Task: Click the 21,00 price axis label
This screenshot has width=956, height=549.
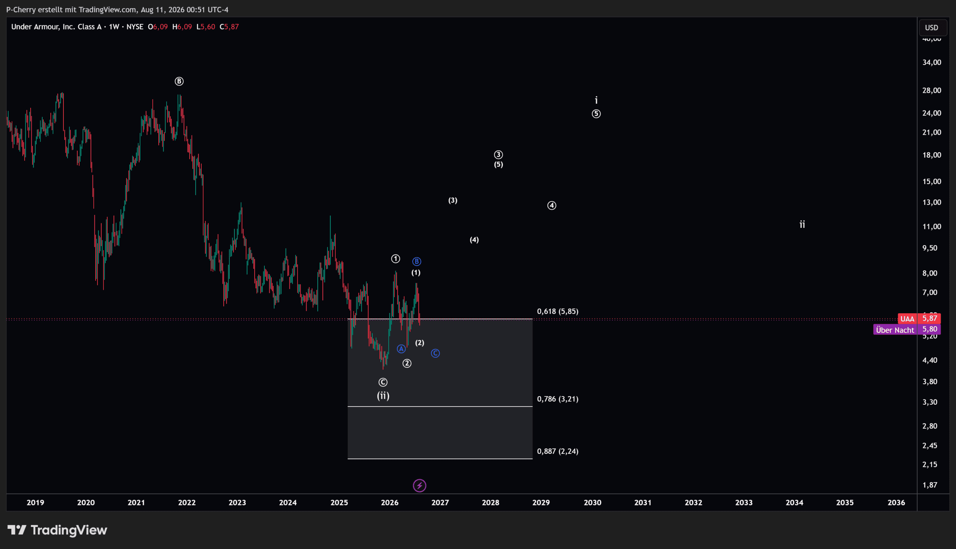Action: 931,132
